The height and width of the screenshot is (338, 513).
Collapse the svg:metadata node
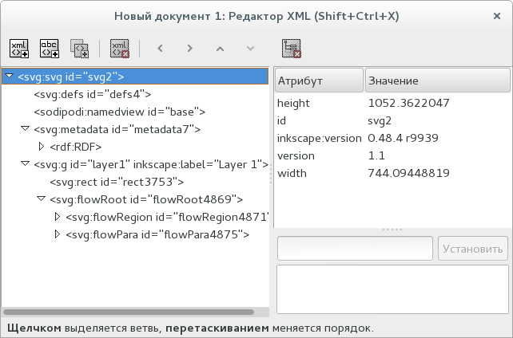[x=26, y=129]
